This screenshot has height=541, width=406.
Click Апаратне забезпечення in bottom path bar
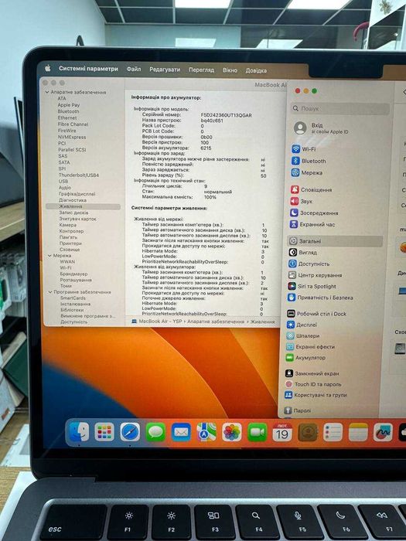click(216, 322)
